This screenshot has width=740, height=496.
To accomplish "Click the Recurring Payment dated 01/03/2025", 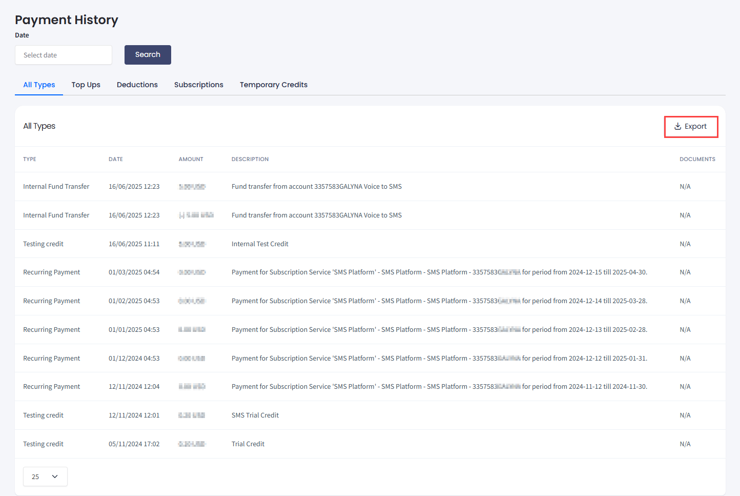I will pos(51,272).
